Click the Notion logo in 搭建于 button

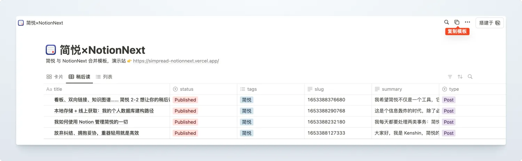point(498,23)
